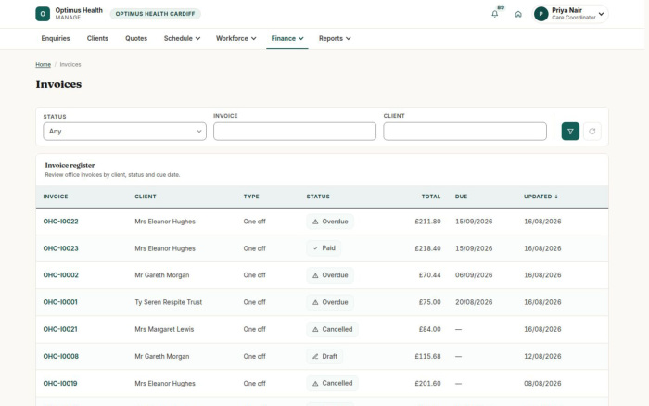Focus the Invoice filter input field

click(x=295, y=132)
